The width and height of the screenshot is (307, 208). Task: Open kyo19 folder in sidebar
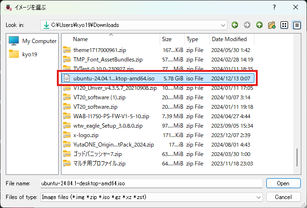pos(23,54)
